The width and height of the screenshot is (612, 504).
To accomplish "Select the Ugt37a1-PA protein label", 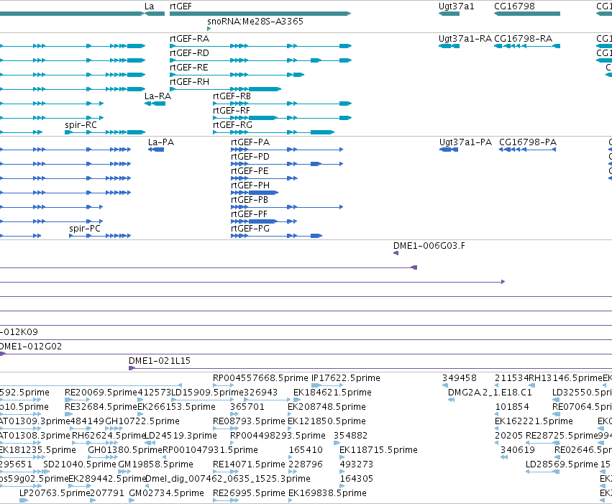I will pyautogui.click(x=465, y=142).
